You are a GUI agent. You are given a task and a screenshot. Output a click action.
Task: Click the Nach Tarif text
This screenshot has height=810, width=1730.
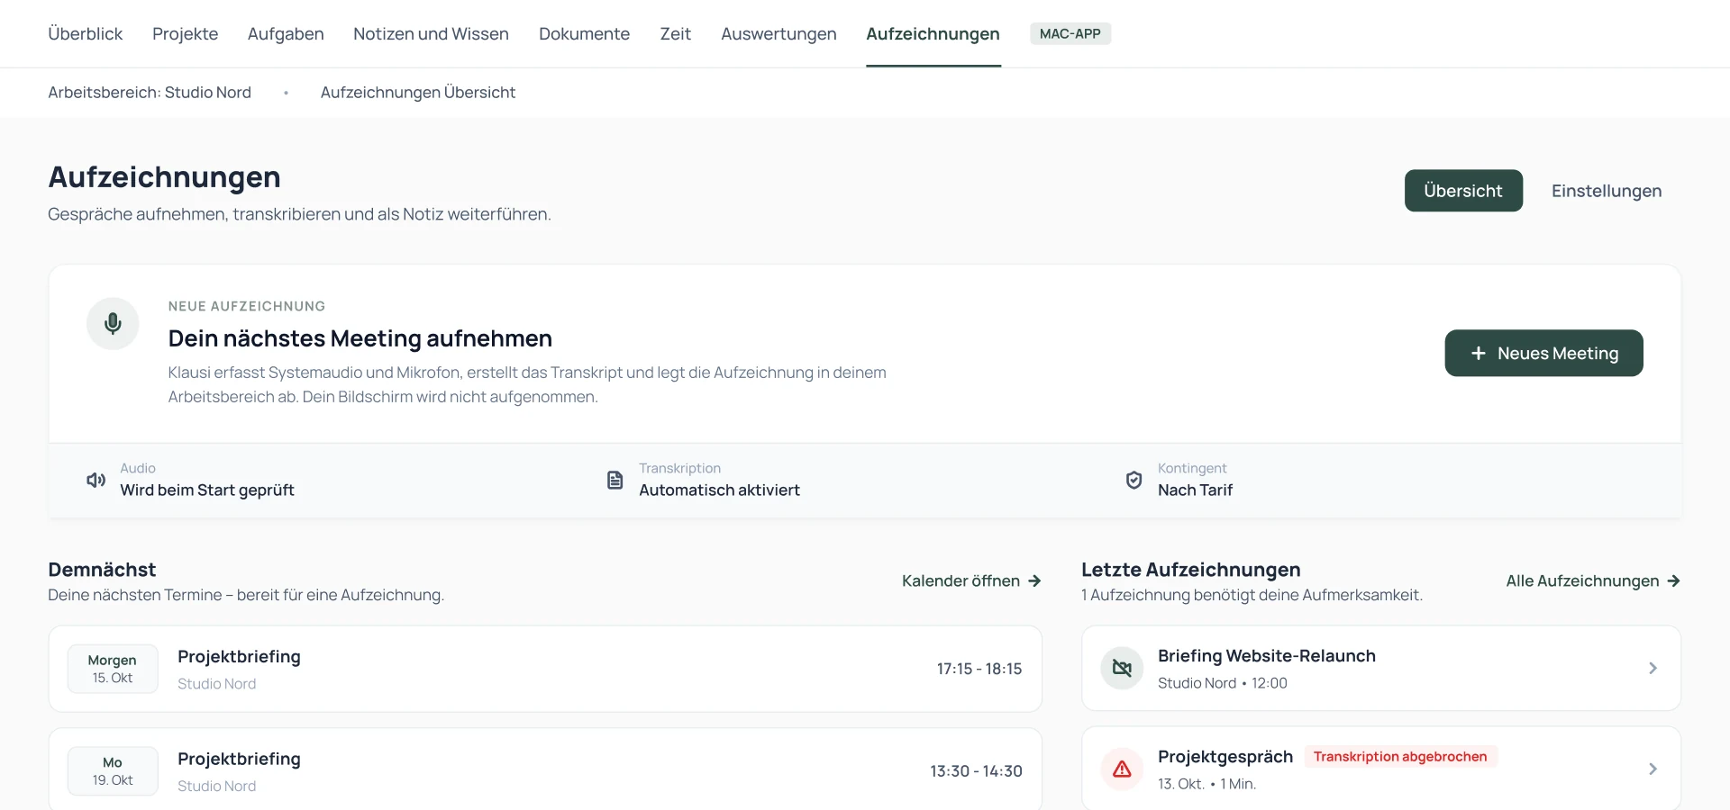(x=1195, y=490)
